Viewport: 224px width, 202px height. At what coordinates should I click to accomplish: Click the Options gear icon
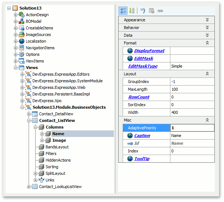click(x=22, y=54)
